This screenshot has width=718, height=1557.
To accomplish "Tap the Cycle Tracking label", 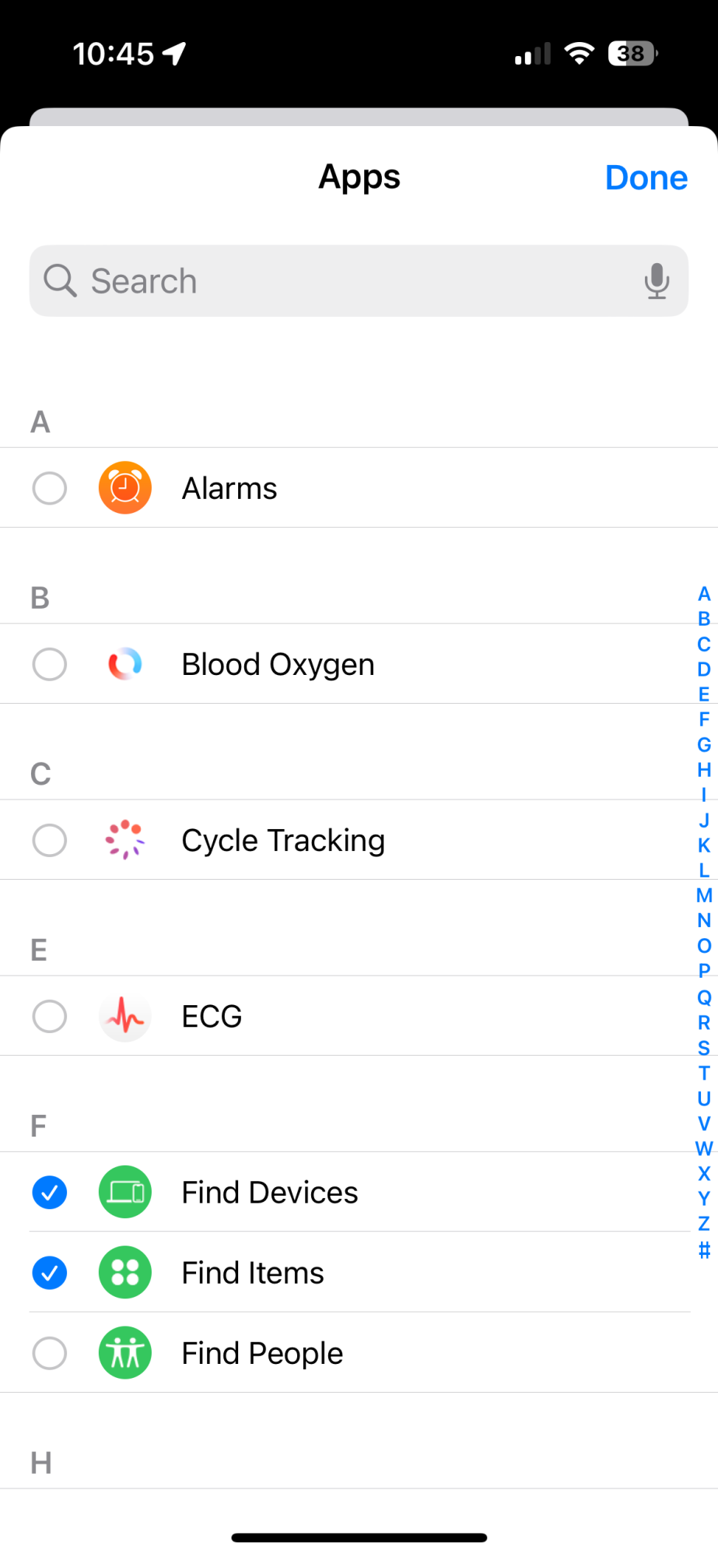I will tap(283, 841).
